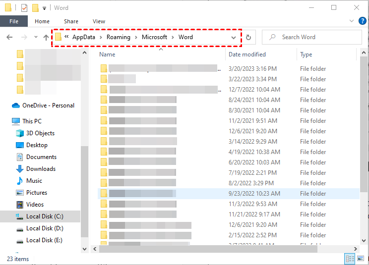Open Help via the blue question icon
Viewport: 369px width, 265px height.
[x=362, y=21]
